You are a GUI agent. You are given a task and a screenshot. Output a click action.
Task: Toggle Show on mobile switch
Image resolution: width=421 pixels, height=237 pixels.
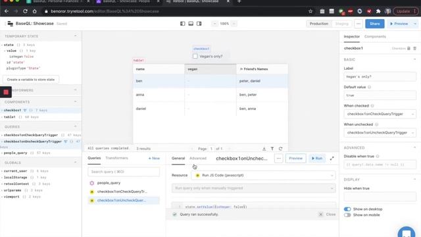point(347,215)
